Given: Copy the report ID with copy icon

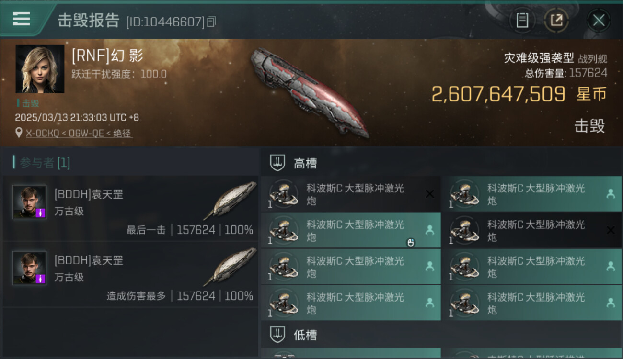Looking at the screenshot, I should pyautogui.click(x=211, y=22).
